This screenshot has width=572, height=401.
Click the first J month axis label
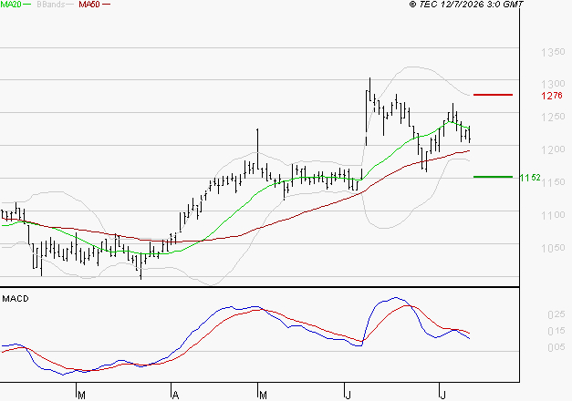(x=348, y=396)
